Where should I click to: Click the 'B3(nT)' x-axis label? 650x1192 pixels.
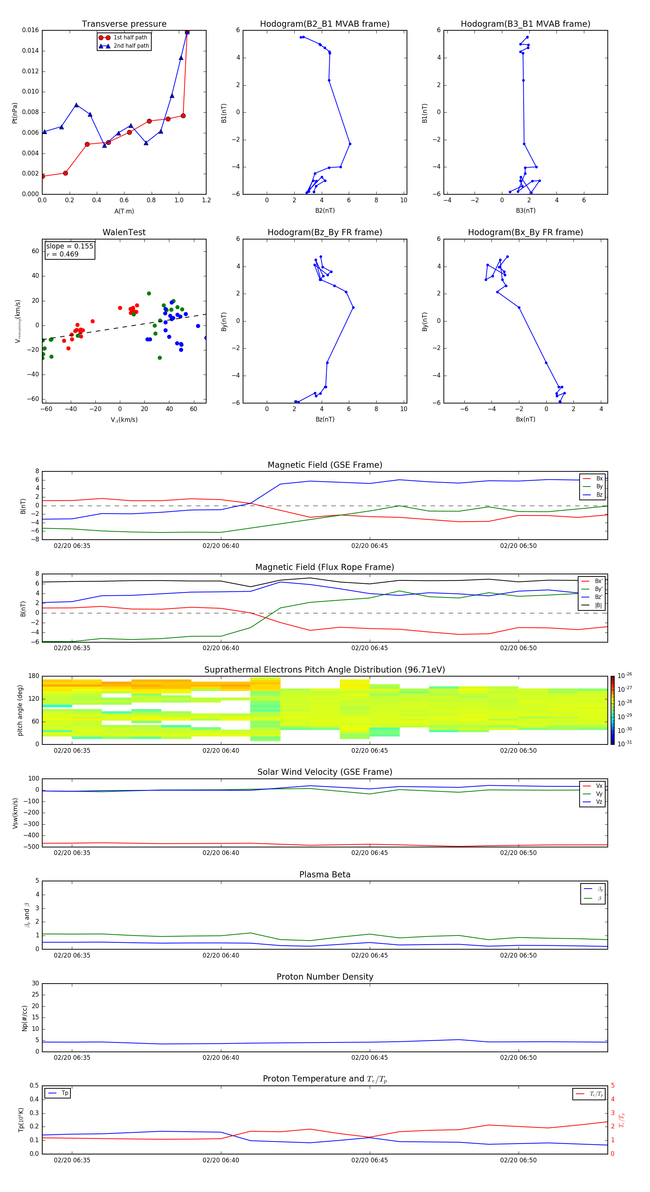click(525, 211)
